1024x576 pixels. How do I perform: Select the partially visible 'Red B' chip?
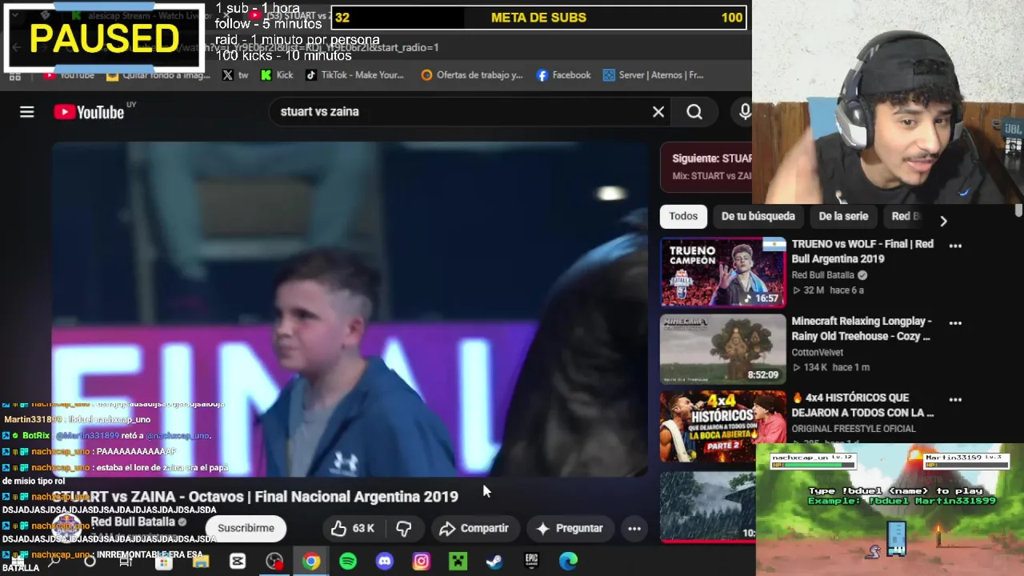pyautogui.click(x=907, y=216)
